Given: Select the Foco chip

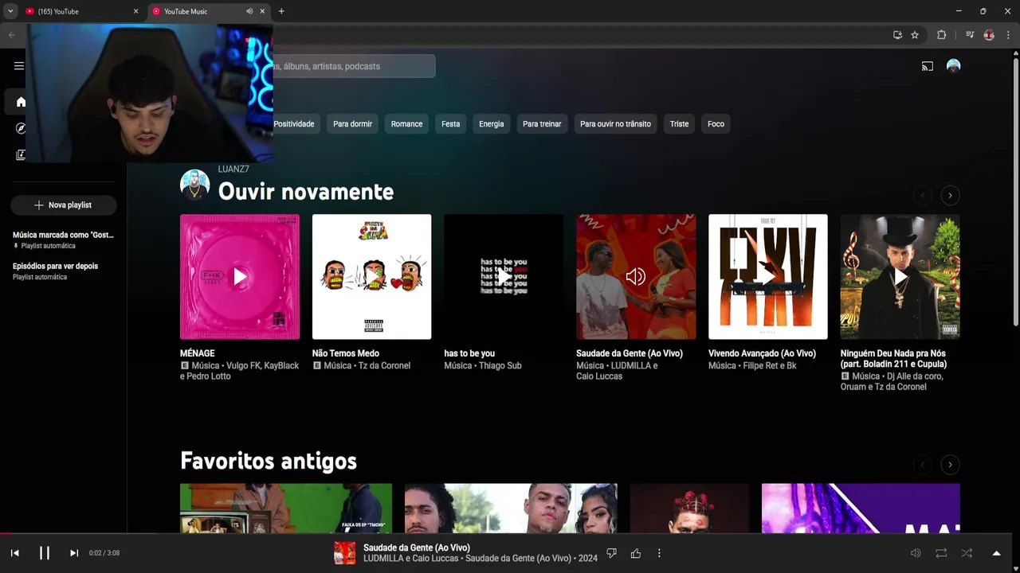Looking at the screenshot, I should click(716, 124).
